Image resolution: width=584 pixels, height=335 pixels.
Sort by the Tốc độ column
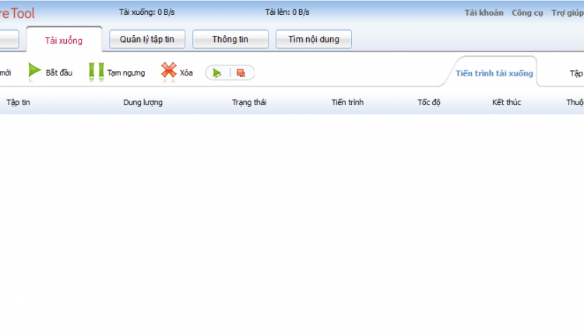pyautogui.click(x=429, y=102)
